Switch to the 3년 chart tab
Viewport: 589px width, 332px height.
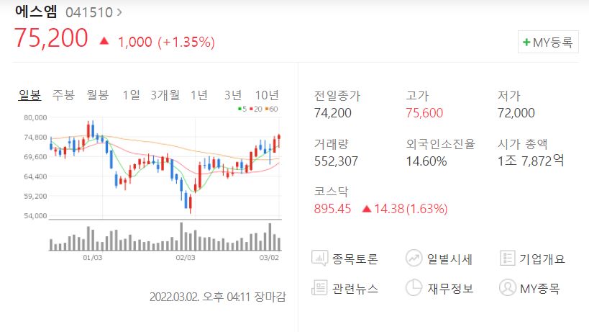tap(233, 95)
